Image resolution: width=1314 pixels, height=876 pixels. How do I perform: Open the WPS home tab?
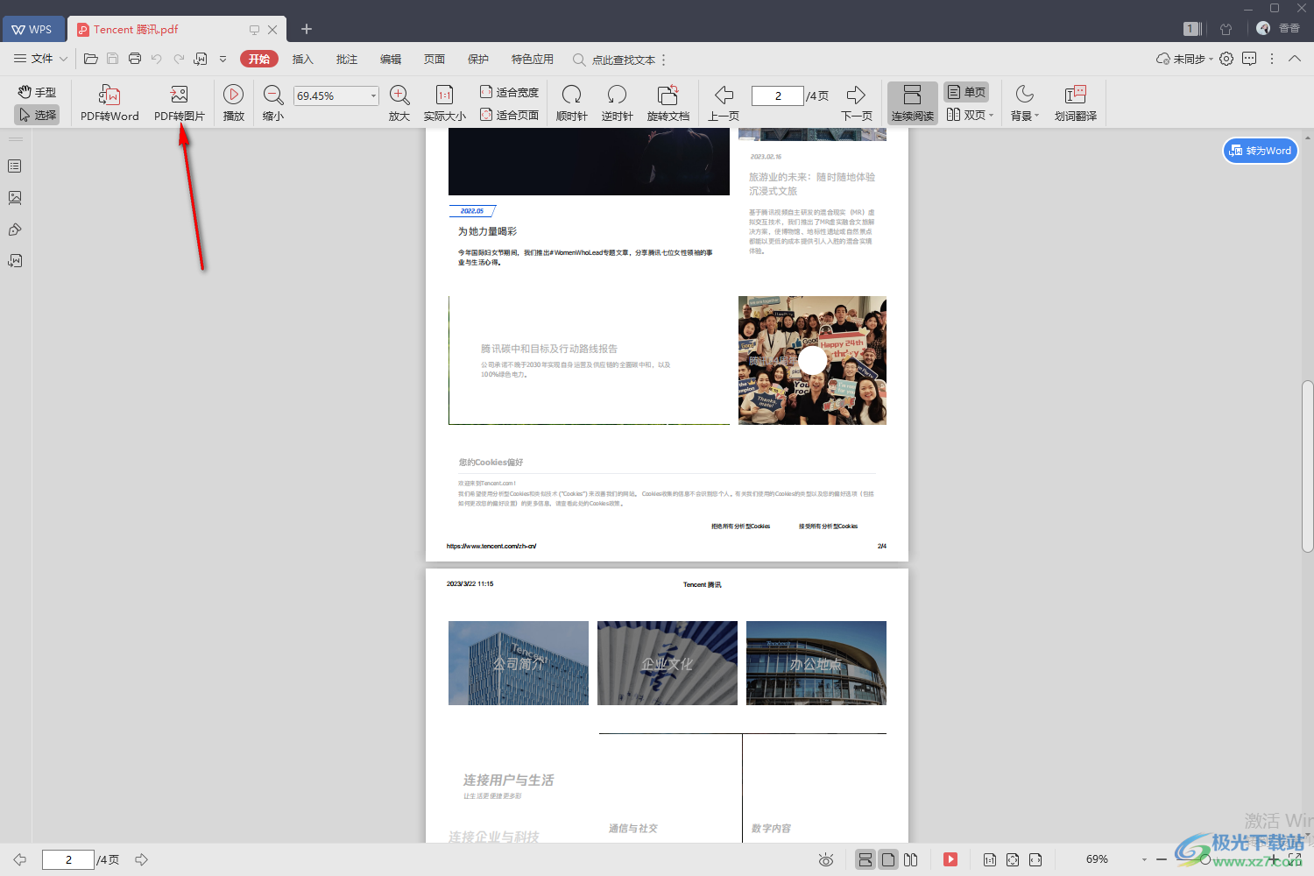pos(32,29)
